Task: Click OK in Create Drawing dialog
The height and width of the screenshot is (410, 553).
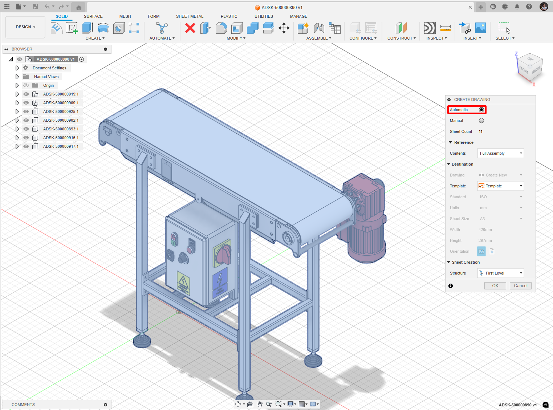Action: click(495, 286)
